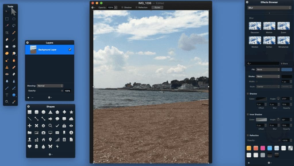Viewport: 294px width, 166px height.
Task: Delete style with X button in styles panel
Action: [x=249, y=163]
